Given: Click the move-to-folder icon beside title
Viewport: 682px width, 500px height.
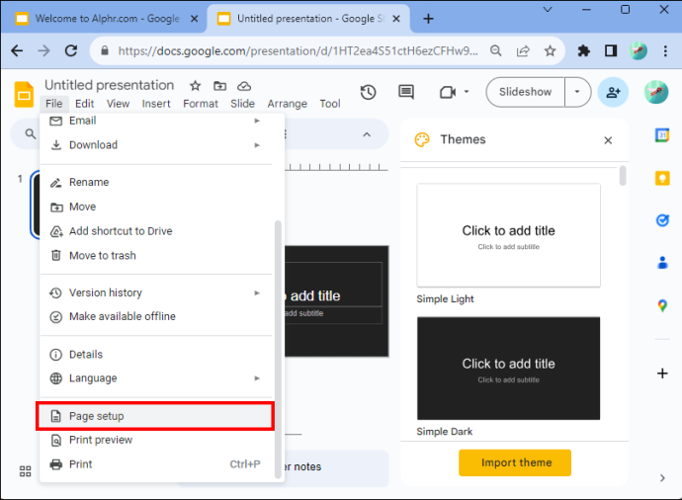Looking at the screenshot, I should click(x=219, y=86).
